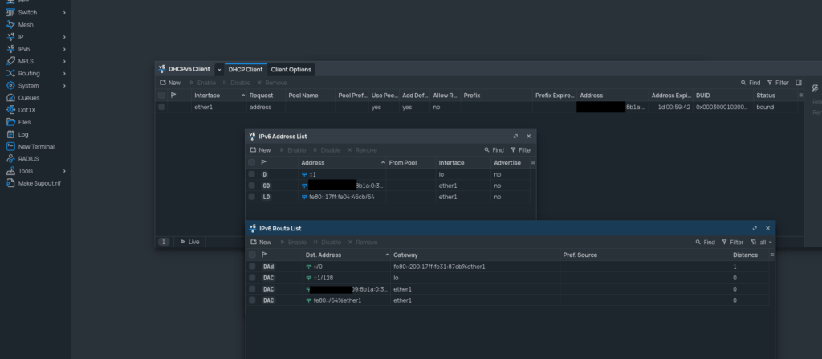Select checkbox for the ::/0 route row
Viewport: 822px width, 359px height.
point(252,266)
